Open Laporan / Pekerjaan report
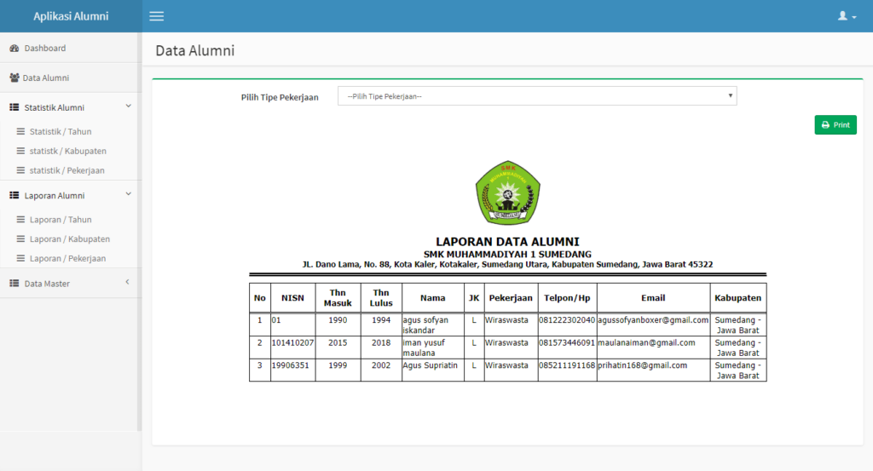873x471 pixels. (x=67, y=258)
